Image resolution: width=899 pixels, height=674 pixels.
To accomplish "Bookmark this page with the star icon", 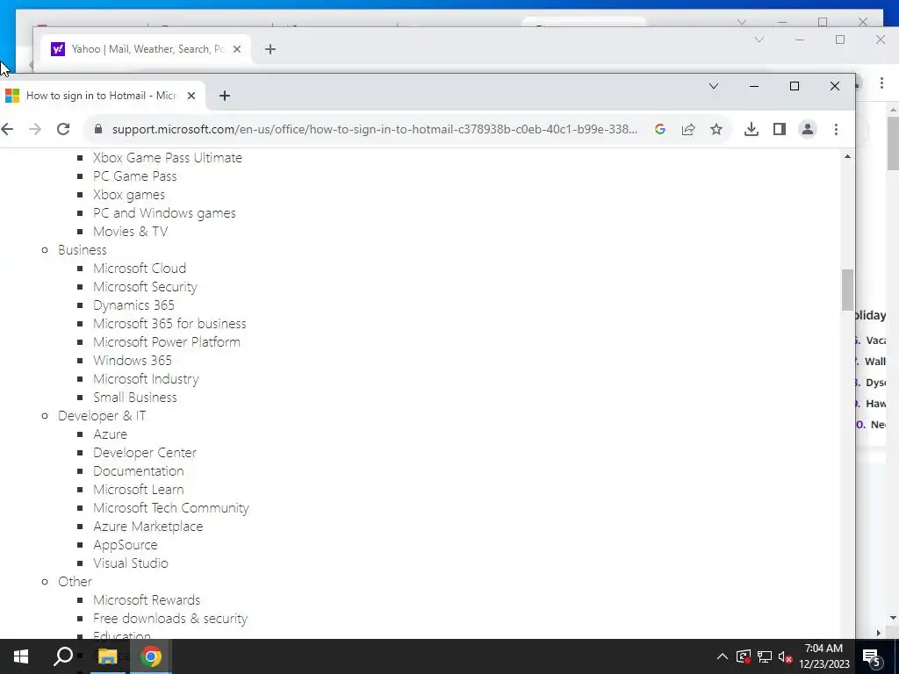I will tap(716, 129).
